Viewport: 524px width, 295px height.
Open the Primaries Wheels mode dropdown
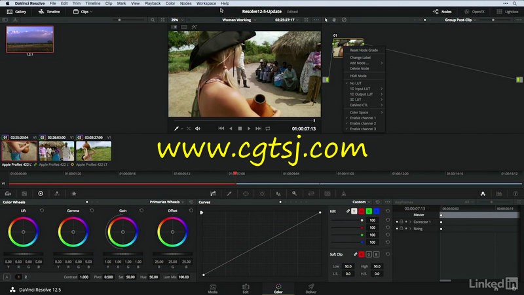click(x=167, y=202)
